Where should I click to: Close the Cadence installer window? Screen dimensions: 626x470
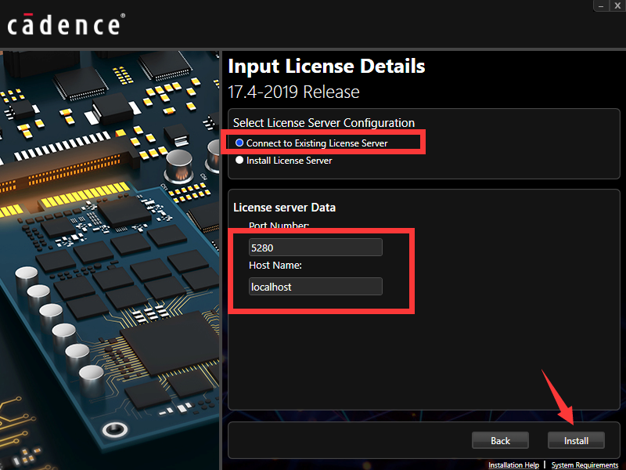[x=617, y=5]
